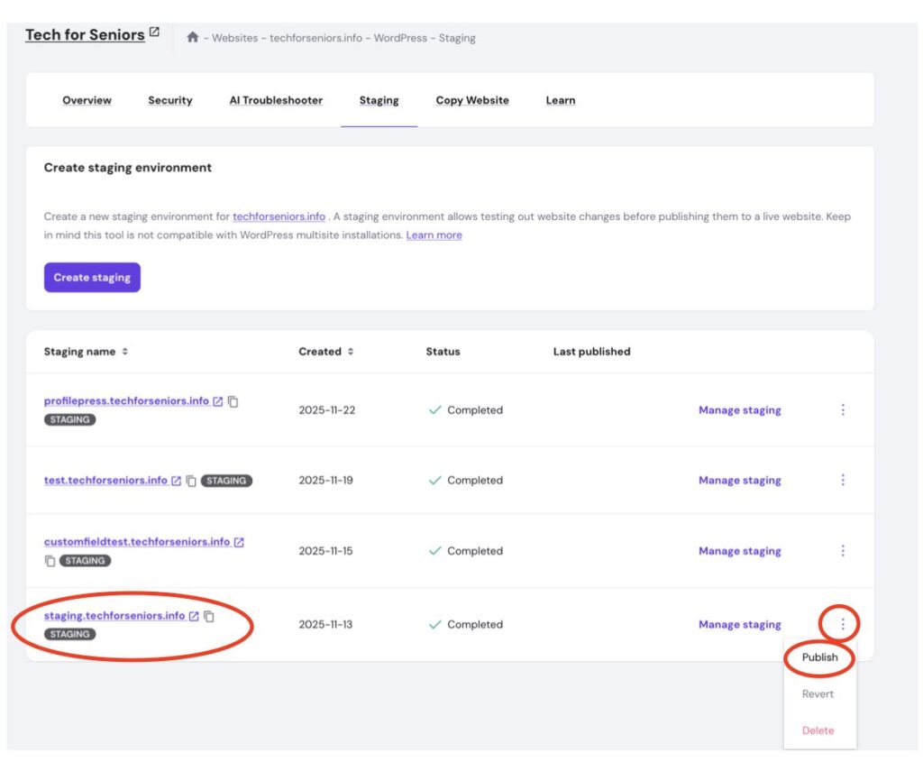Copy the profilepress.techforseniors.info staging URL
Screen dimensions: 923x762
(233, 401)
